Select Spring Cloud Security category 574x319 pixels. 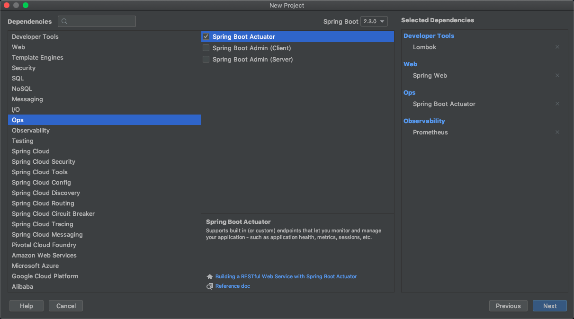coord(104,161)
